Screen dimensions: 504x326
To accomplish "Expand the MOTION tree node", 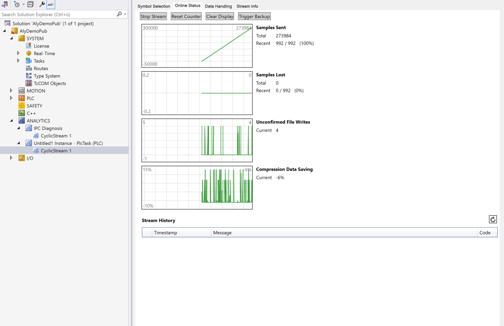I will (11, 91).
